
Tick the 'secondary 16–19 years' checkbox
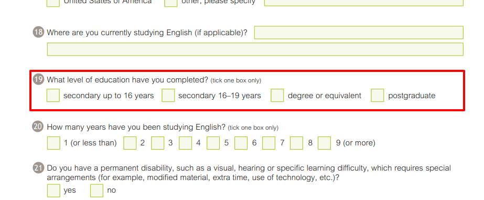pyautogui.click(x=168, y=95)
